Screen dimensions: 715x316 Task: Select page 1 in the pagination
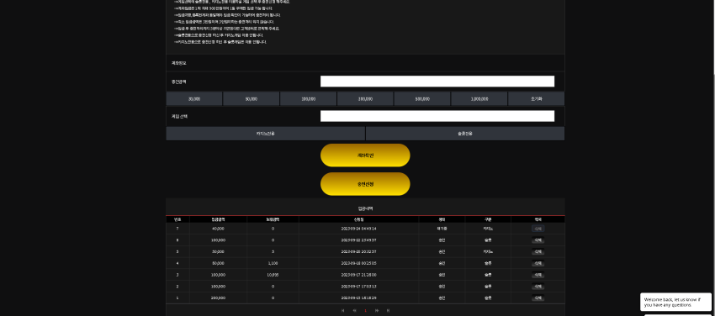click(365, 310)
